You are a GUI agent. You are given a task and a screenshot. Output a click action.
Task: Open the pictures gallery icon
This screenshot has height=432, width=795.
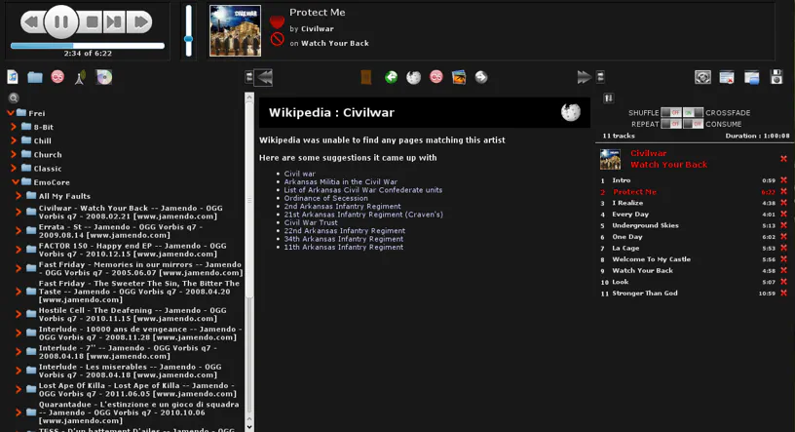tap(459, 77)
